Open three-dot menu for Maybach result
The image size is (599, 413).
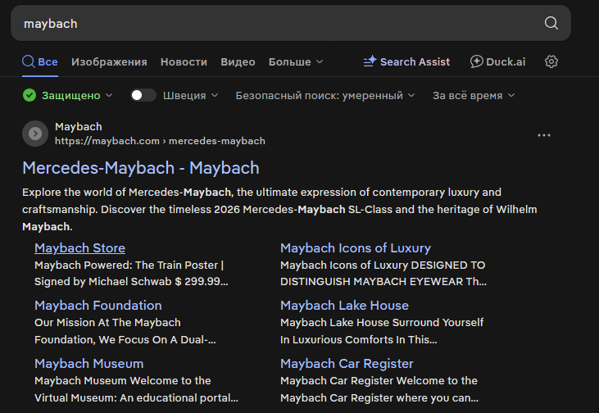(543, 135)
